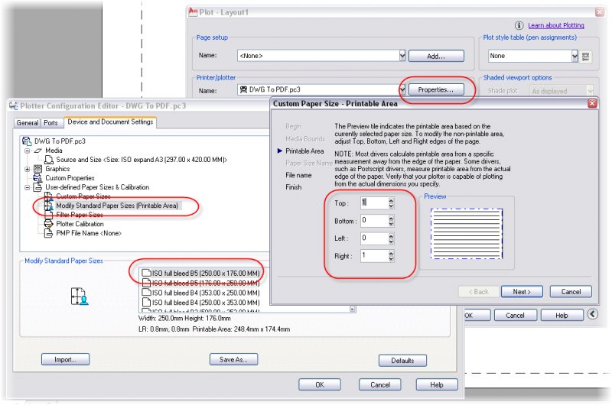Click the ISO full bleed B5 (250.00 x 176.00) page icon
This screenshot has height=405, width=612.
point(146,273)
